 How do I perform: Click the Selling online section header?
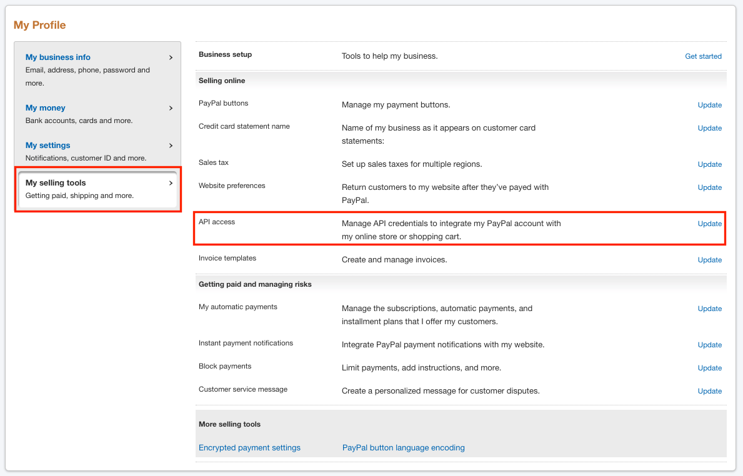pyautogui.click(x=222, y=81)
